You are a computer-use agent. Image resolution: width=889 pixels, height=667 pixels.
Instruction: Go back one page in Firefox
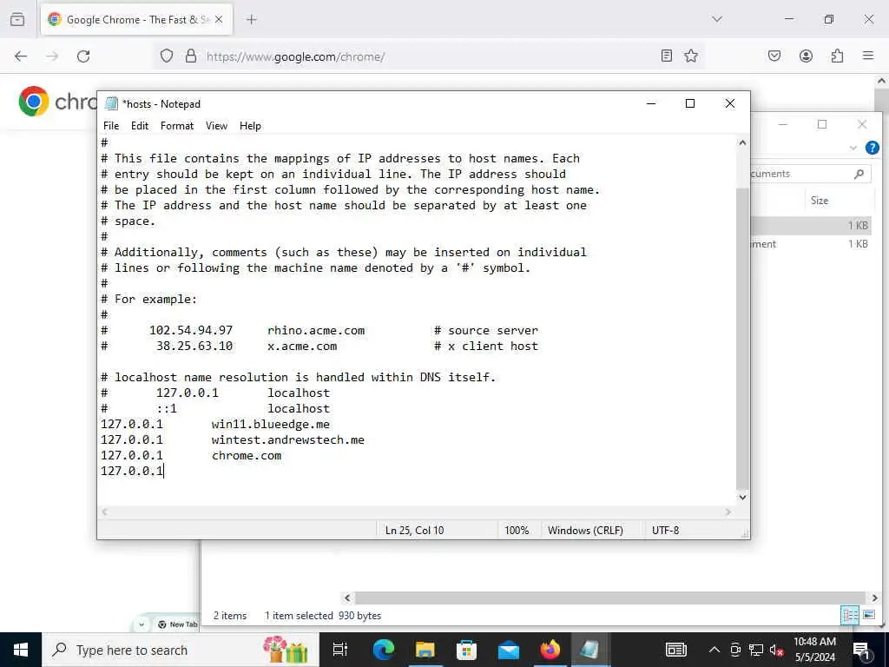[21, 56]
